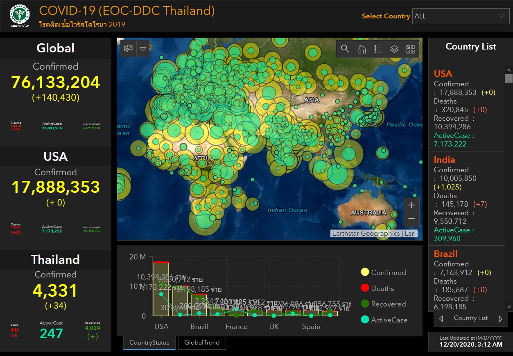Toggle the ActiveCase series in legend
The image size is (513, 356).
[x=384, y=320]
